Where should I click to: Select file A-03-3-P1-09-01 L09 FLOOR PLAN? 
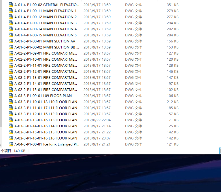(x=43, y=96)
